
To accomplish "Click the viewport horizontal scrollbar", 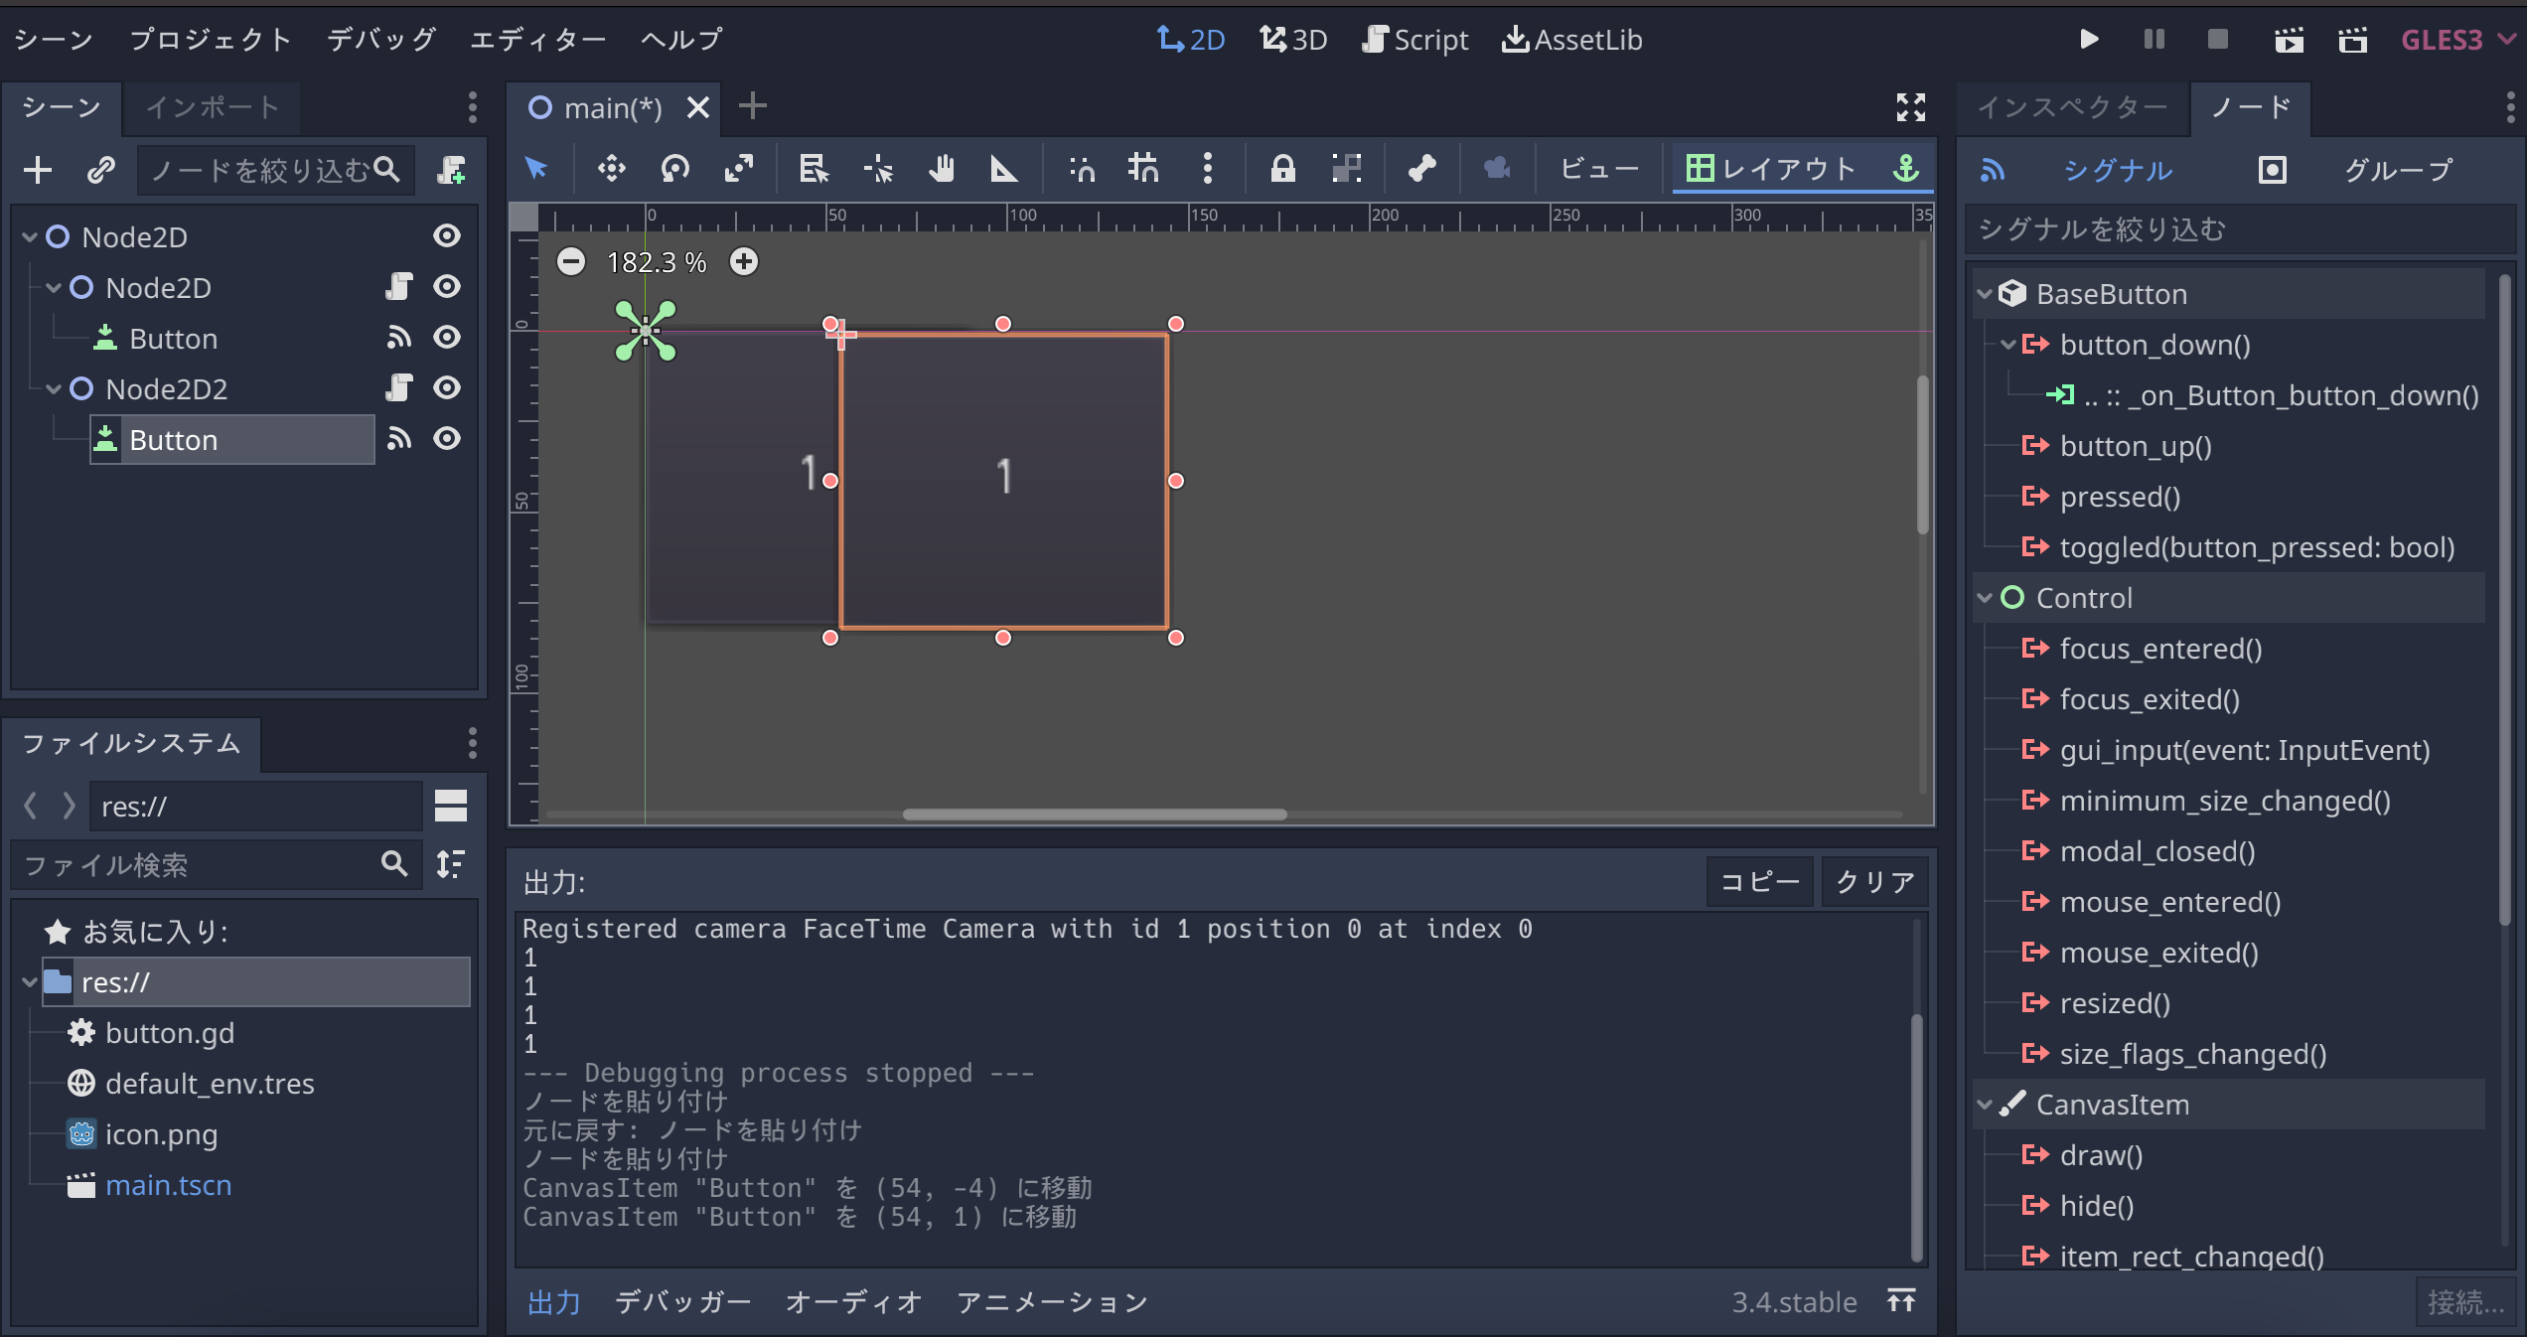I will tap(1094, 815).
